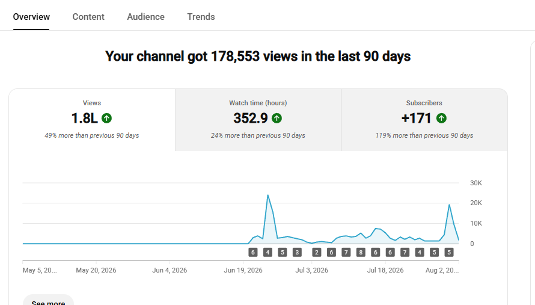Screen dimensions: 535x305
Task: Click green up arrow beside 352.9 hours
Action: 277,118
